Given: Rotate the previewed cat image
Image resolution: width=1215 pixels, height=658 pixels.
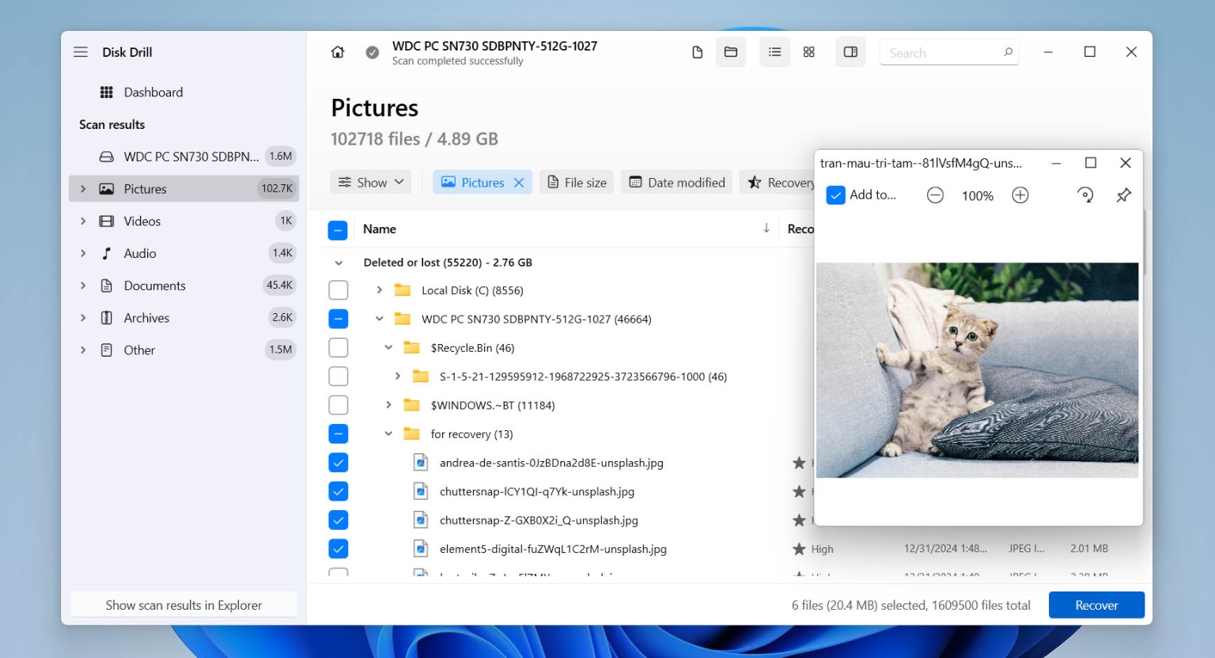Looking at the screenshot, I should click(1085, 195).
